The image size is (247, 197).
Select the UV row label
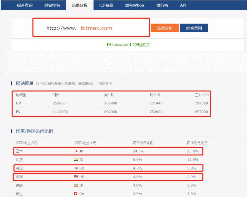pyautogui.click(x=19, y=103)
